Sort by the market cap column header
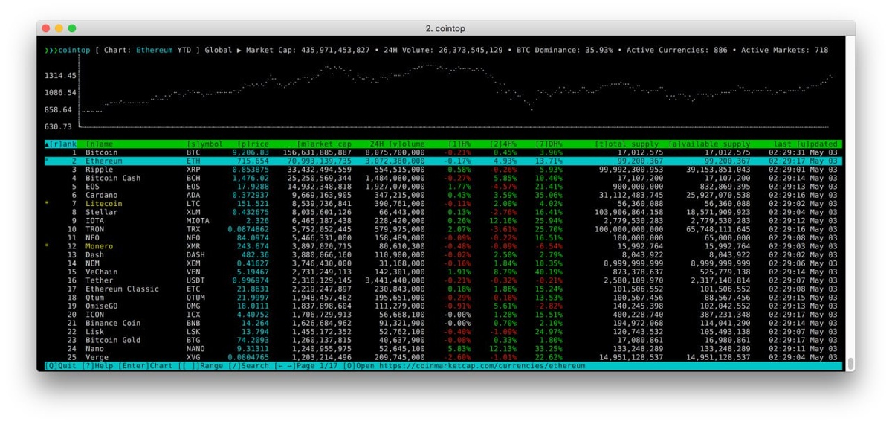Screen dimensions: 892x424 pyautogui.click(x=324, y=144)
